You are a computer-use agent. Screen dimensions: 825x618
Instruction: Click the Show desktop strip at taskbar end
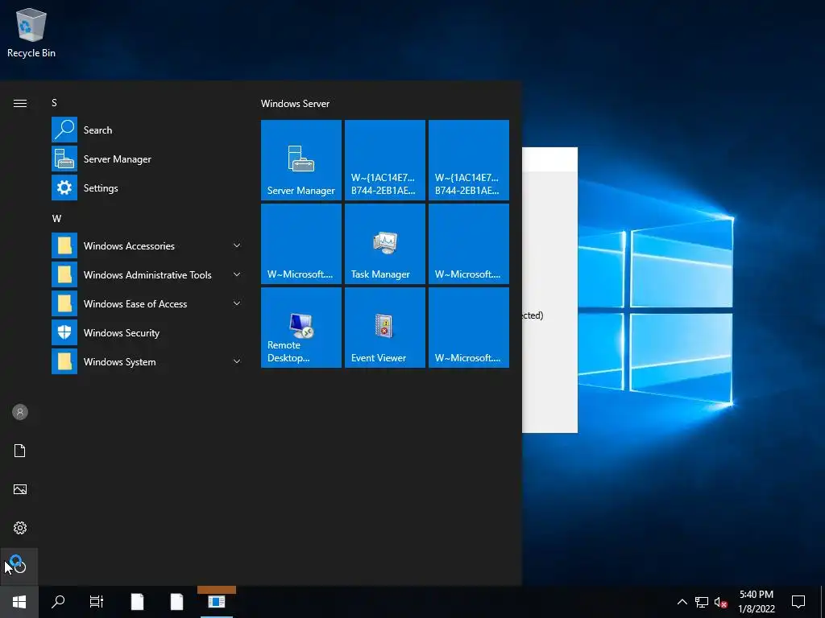click(x=823, y=602)
